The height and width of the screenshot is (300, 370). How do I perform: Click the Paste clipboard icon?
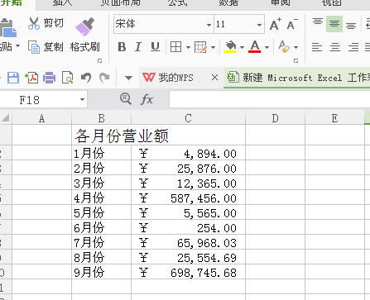8,28
